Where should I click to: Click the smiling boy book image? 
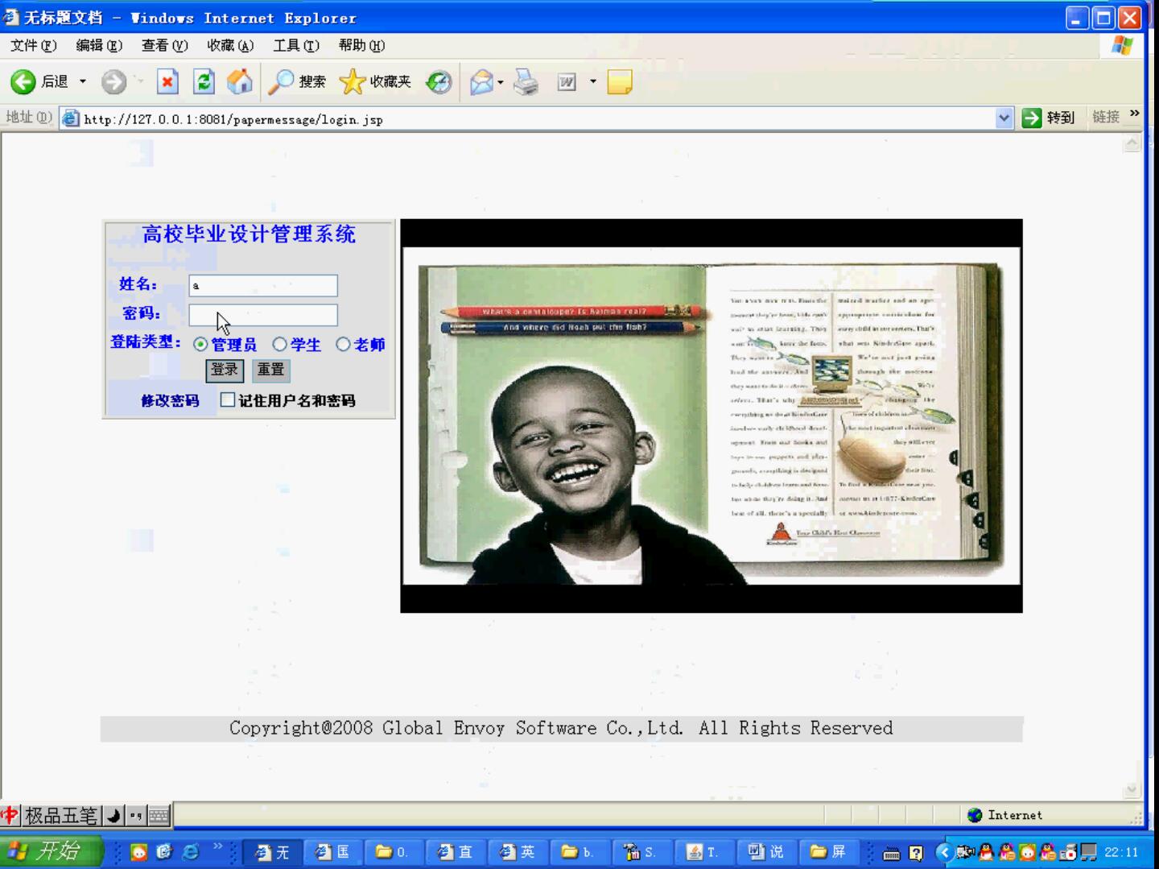point(711,416)
